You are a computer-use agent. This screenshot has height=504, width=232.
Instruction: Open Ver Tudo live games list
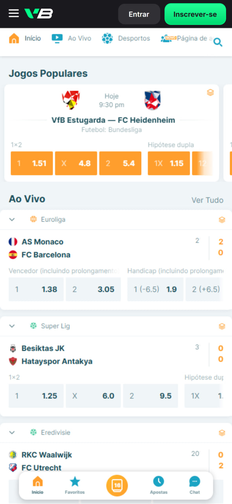click(x=207, y=200)
